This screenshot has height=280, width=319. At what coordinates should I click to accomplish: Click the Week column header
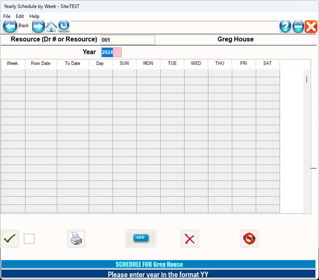[x=13, y=63]
